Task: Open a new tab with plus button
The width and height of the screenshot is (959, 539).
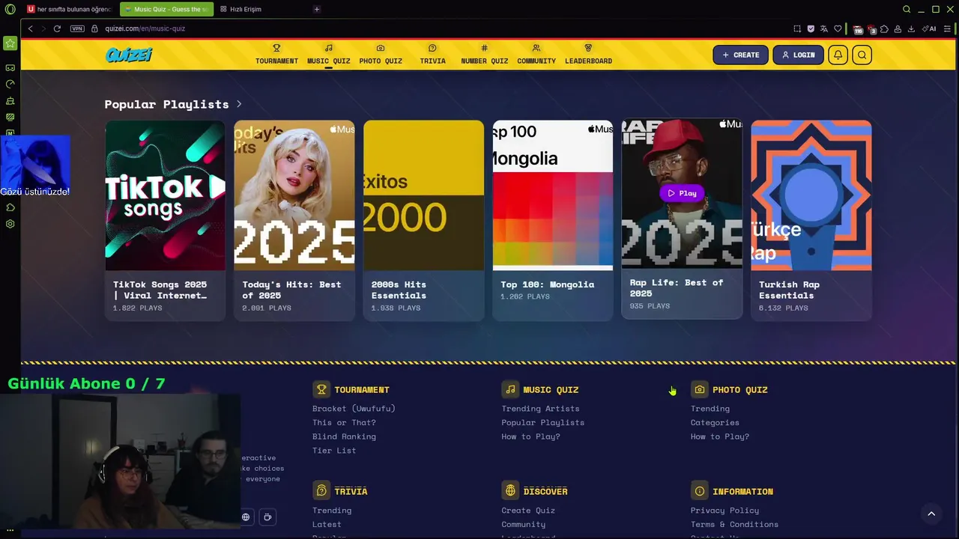Action: coord(317,9)
